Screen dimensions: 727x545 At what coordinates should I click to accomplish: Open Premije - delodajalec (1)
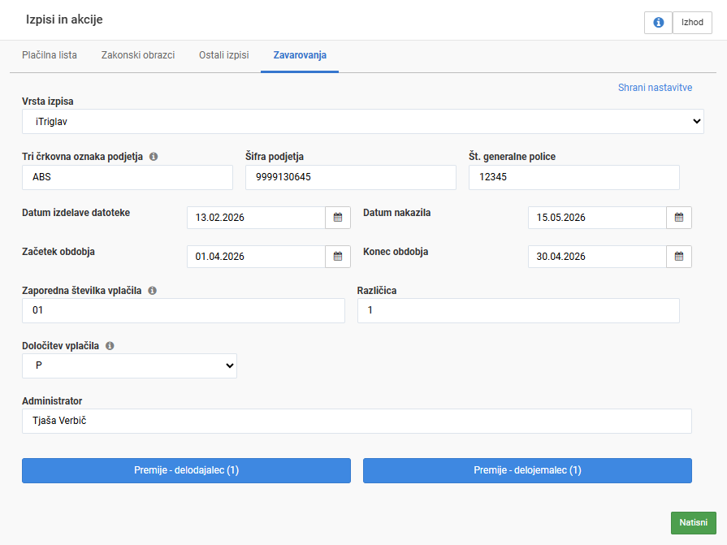tap(186, 470)
